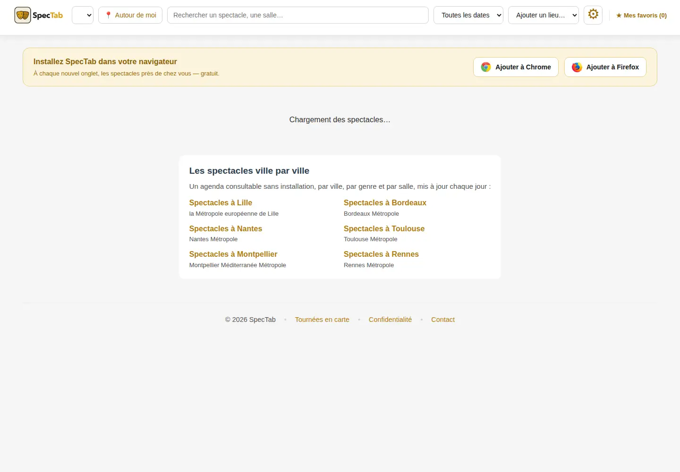Screen dimensions: 680x472
Task: Open settings with the gear icon
Action: [593, 15]
